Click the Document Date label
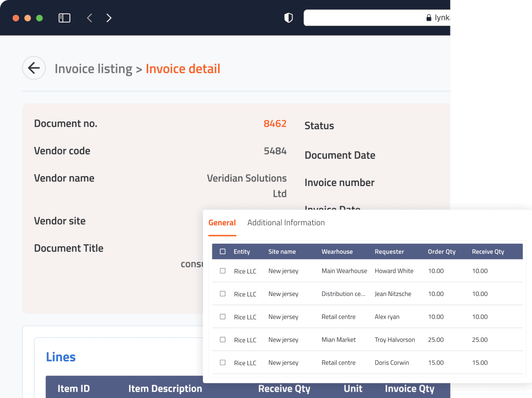The width and height of the screenshot is (532, 398). point(340,155)
